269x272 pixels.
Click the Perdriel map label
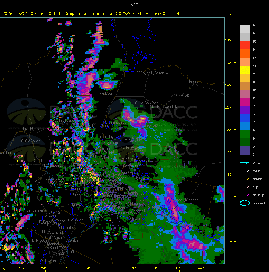pyautogui.click(x=78, y=188)
